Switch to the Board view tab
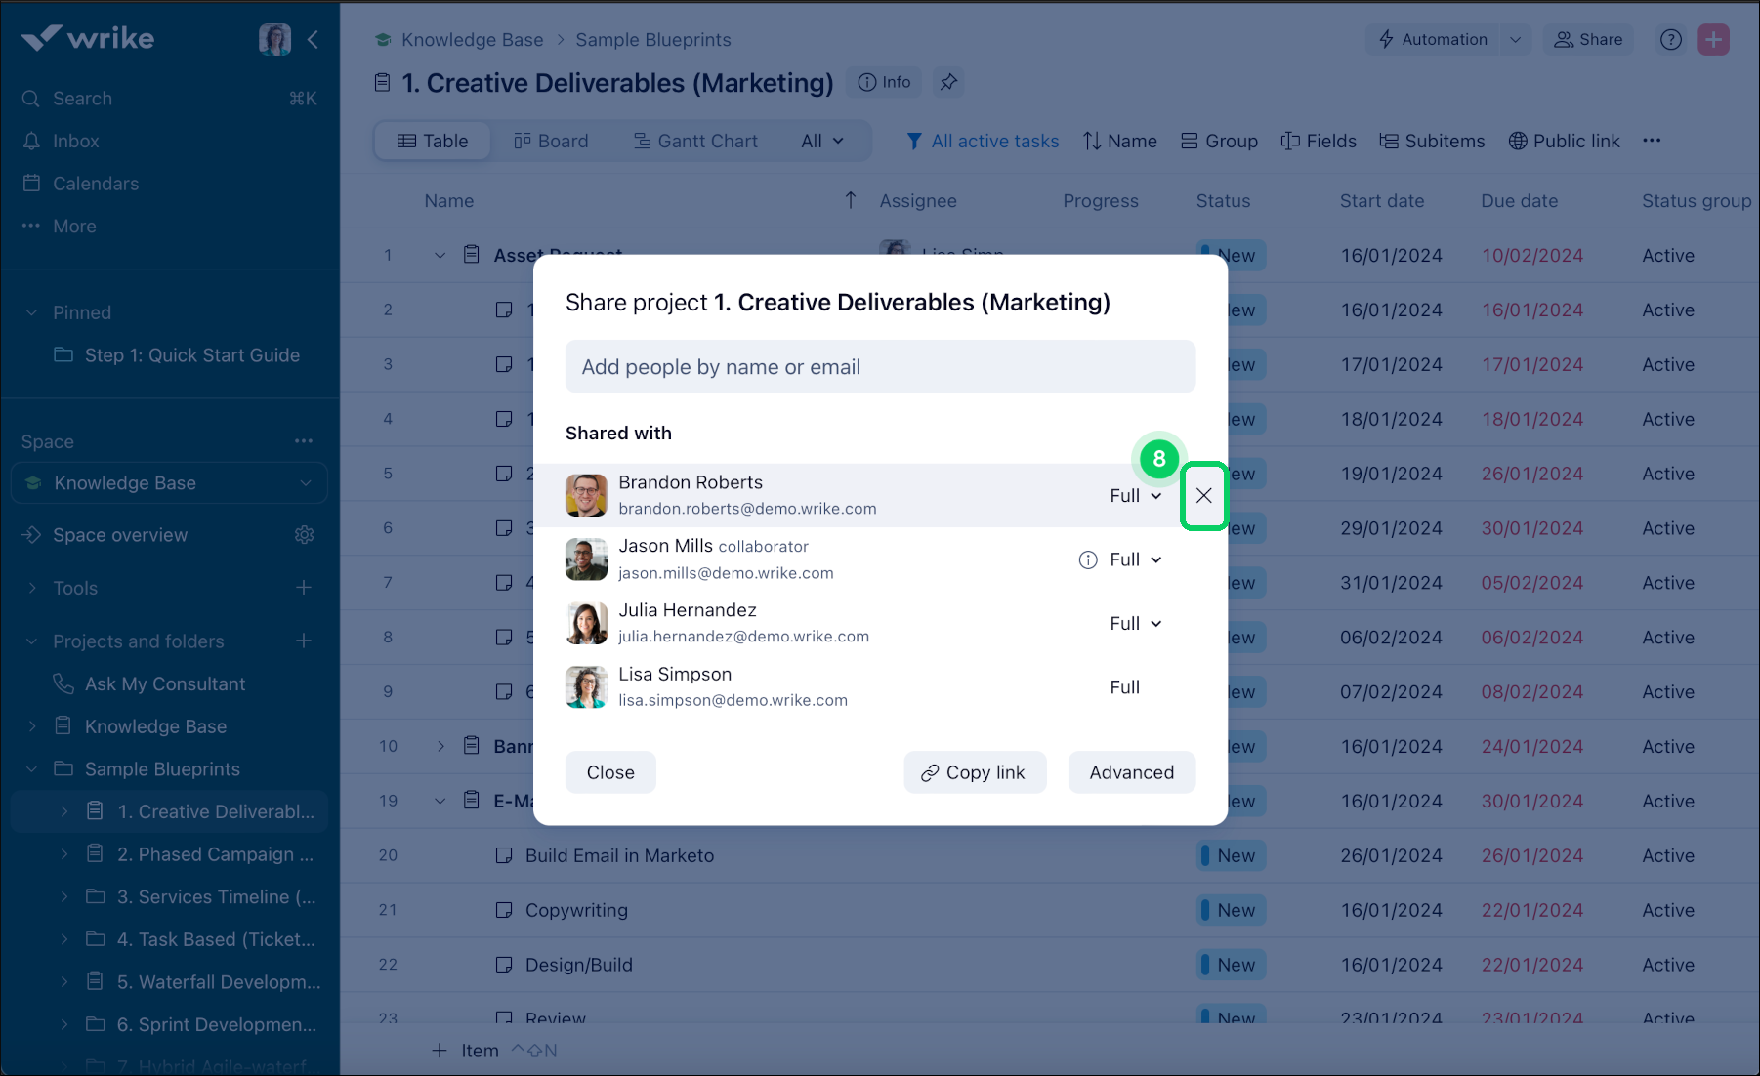 pyautogui.click(x=552, y=141)
